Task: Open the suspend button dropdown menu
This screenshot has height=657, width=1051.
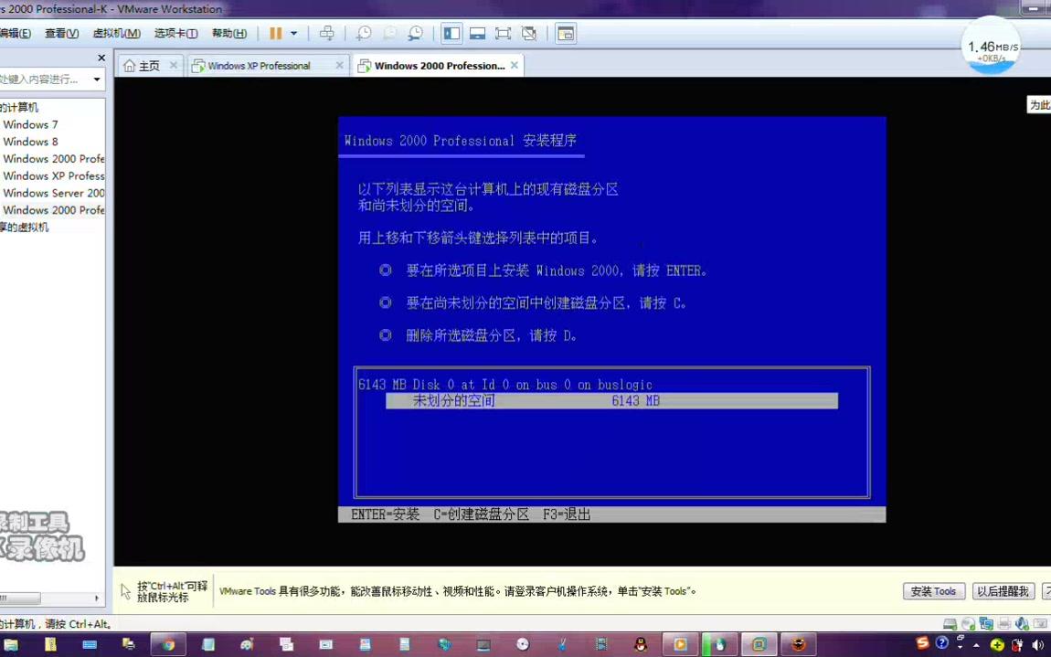Action: click(293, 33)
